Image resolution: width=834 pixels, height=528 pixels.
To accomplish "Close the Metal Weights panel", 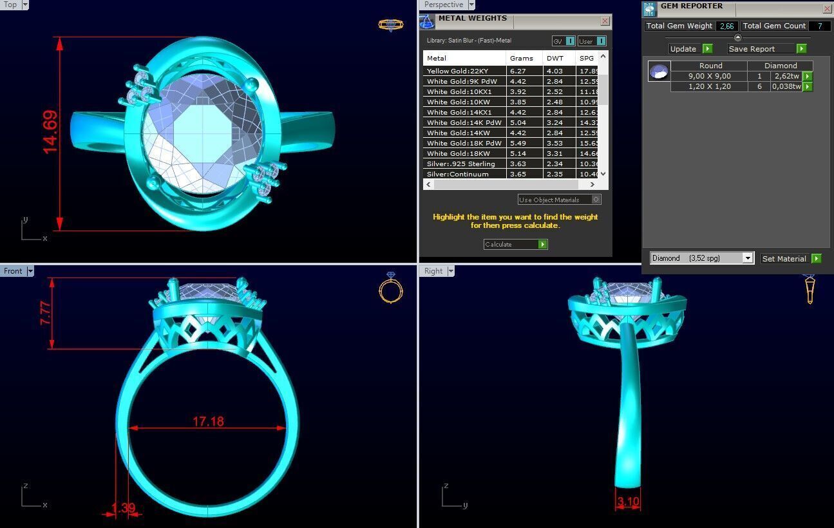I will pyautogui.click(x=605, y=21).
